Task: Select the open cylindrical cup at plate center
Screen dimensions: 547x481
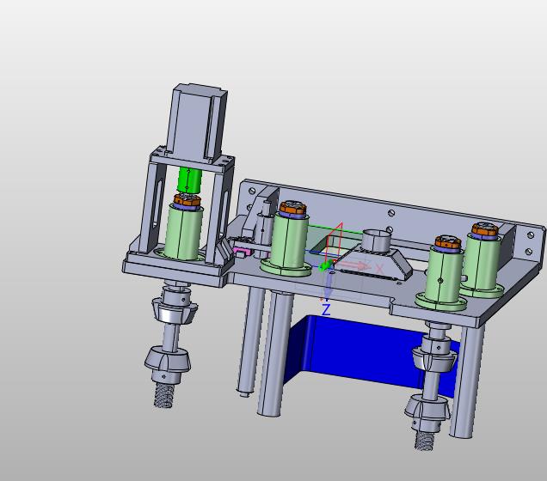Action: (376, 240)
